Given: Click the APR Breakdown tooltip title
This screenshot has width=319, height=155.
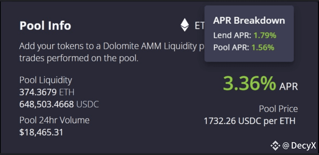Looking at the screenshot, I should point(249,21).
